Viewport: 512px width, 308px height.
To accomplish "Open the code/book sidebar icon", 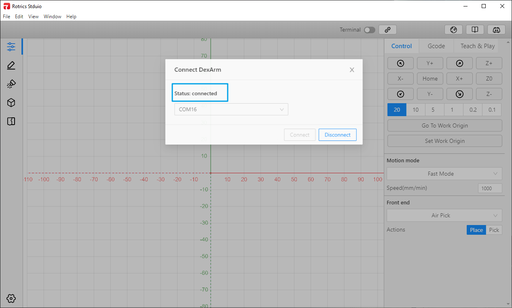I will (11, 121).
